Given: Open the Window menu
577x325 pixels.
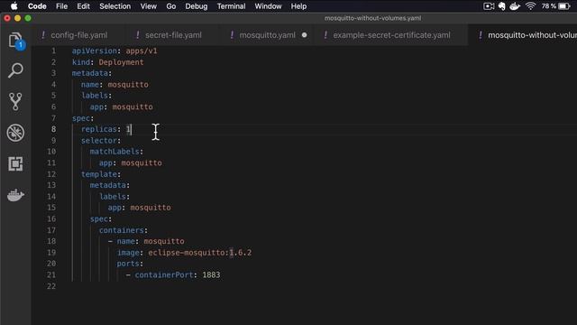Looking at the screenshot, I should pyautogui.click(x=268, y=6).
